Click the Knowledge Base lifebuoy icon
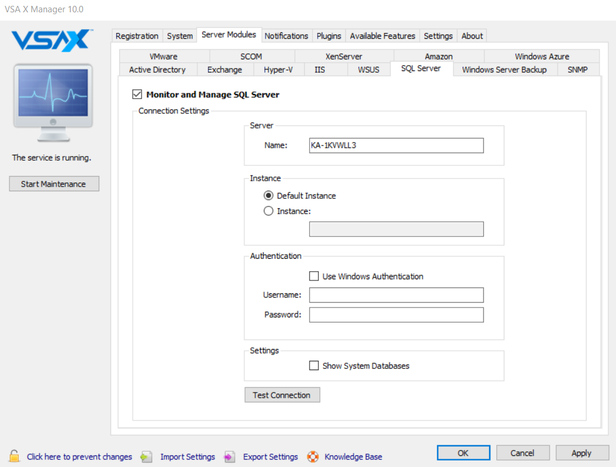Image resolution: width=616 pixels, height=467 pixels. pyautogui.click(x=313, y=456)
